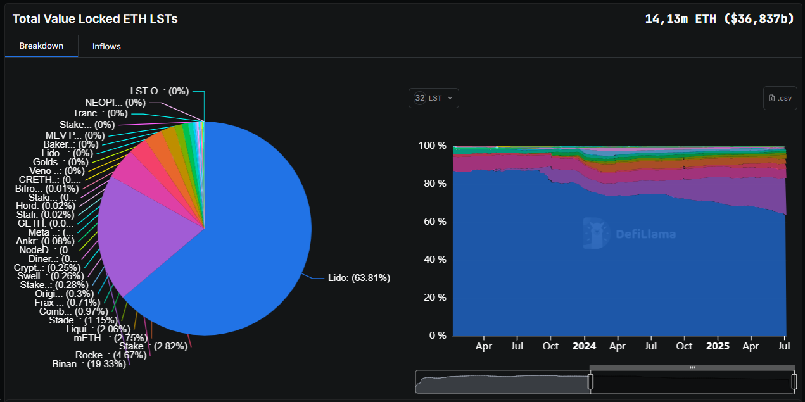The image size is (805, 402).
Task: Click the Frax ...: (0.71%) label
Action: pos(67,303)
